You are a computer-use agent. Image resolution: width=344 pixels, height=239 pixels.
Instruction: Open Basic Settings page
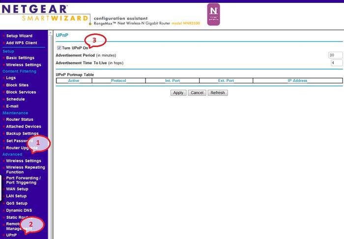20,58
